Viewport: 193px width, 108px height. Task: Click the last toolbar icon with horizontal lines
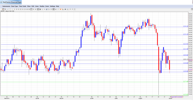point(75,9)
